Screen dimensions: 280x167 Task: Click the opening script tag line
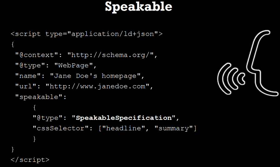click(x=86, y=34)
